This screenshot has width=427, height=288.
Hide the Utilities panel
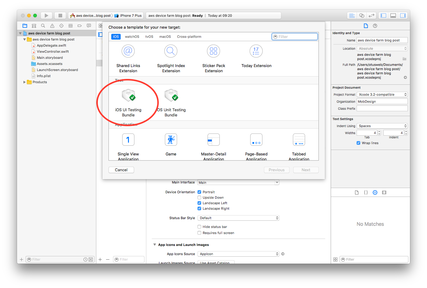403,16
